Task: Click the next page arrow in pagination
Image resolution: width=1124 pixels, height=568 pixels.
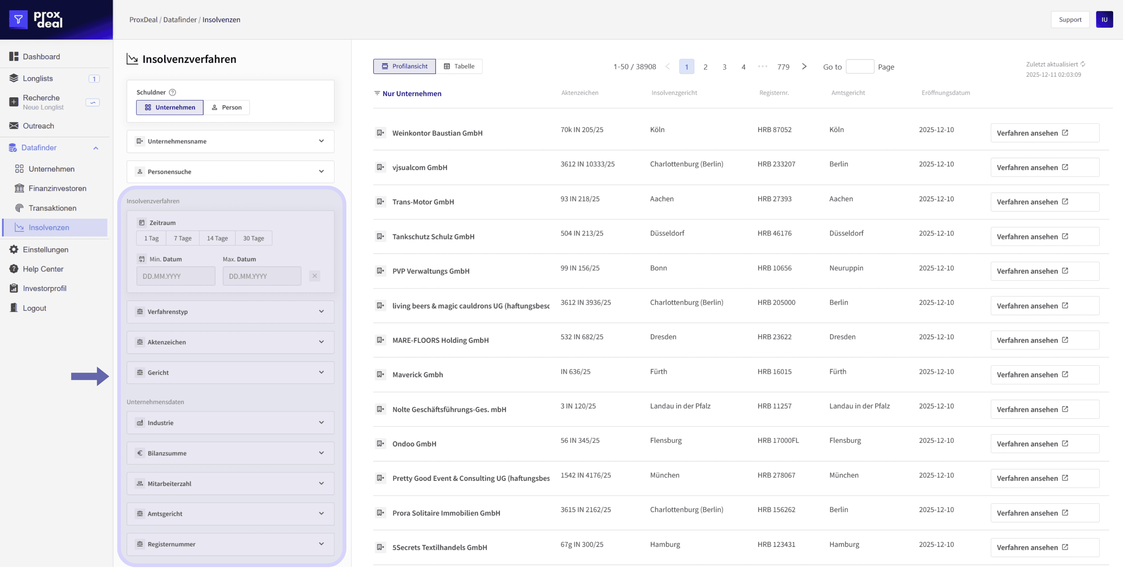Action: click(804, 66)
